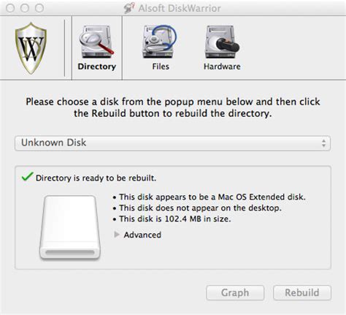The height and width of the screenshot is (315, 346).
Task: Click the white disk drive image
Action: point(70,227)
